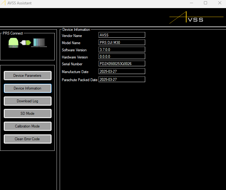Minimize the AVSS Assistant window

click(x=191, y=3)
